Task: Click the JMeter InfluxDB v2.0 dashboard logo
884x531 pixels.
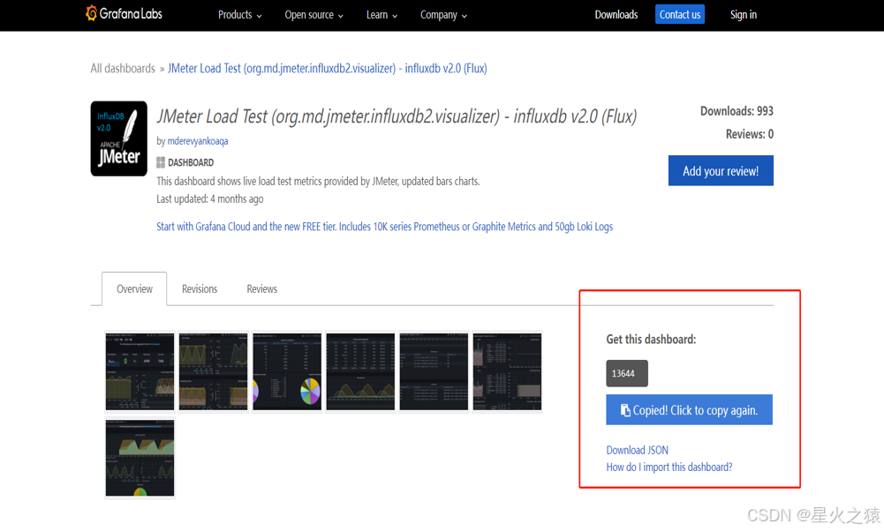Action: 119,138
